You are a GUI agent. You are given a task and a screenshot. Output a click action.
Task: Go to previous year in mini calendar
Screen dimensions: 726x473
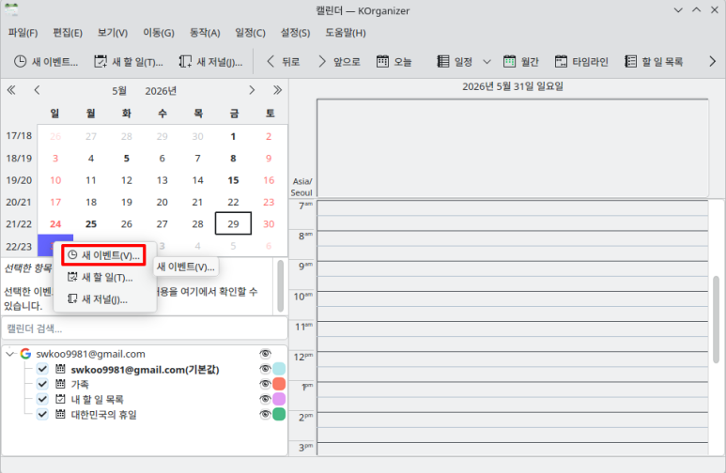tap(11, 90)
